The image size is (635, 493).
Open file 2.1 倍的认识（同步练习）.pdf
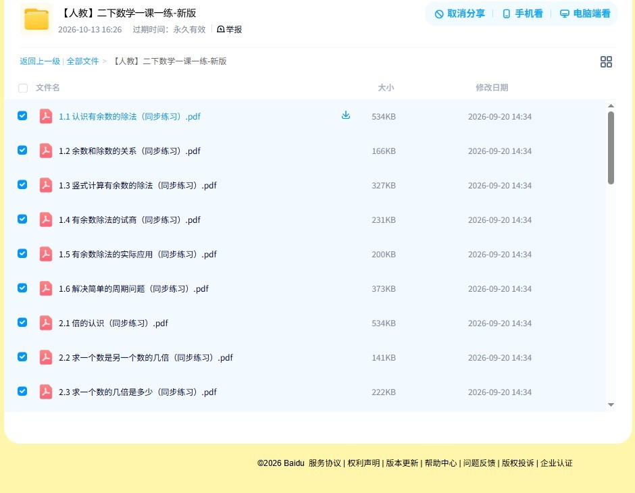coord(113,323)
